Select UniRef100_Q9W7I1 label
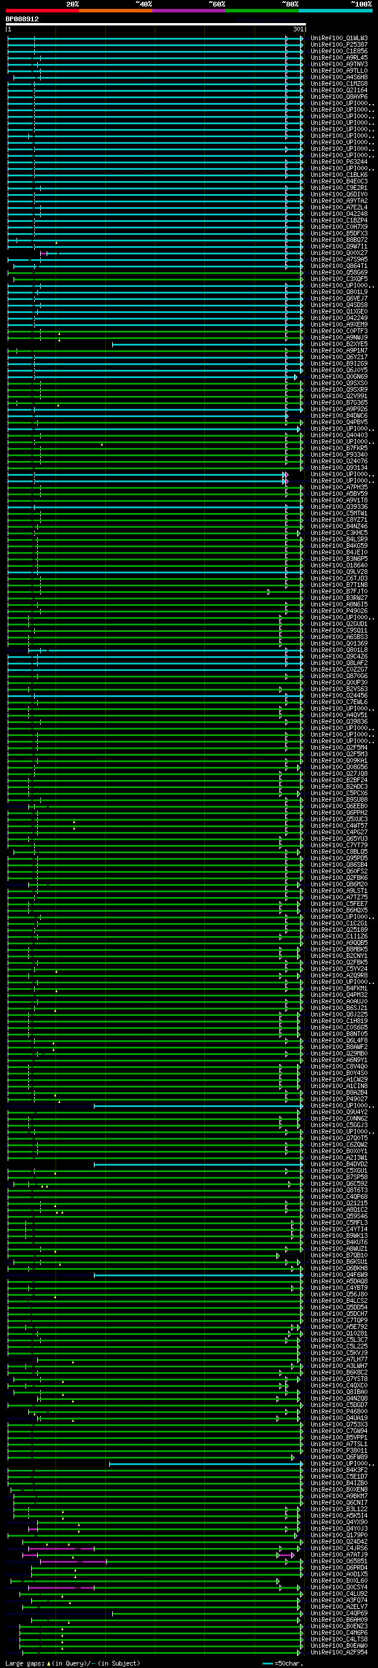The width and height of the screenshot is (378, 1668). click(x=338, y=246)
